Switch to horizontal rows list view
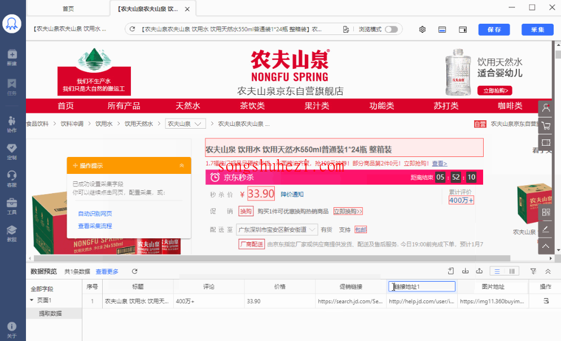 pyautogui.click(x=497, y=271)
